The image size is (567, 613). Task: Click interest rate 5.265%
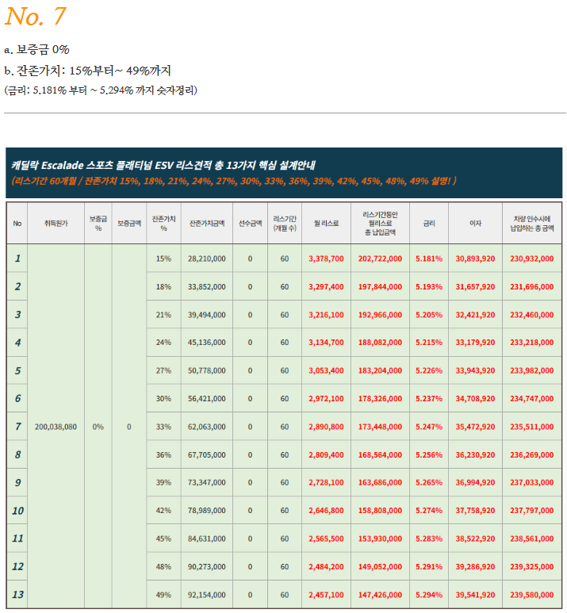[429, 483]
